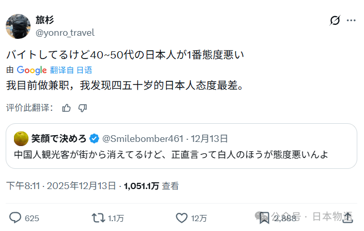Open the @yonro_travel handle link
Viewport: 364px width, 231px height.
(65, 33)
